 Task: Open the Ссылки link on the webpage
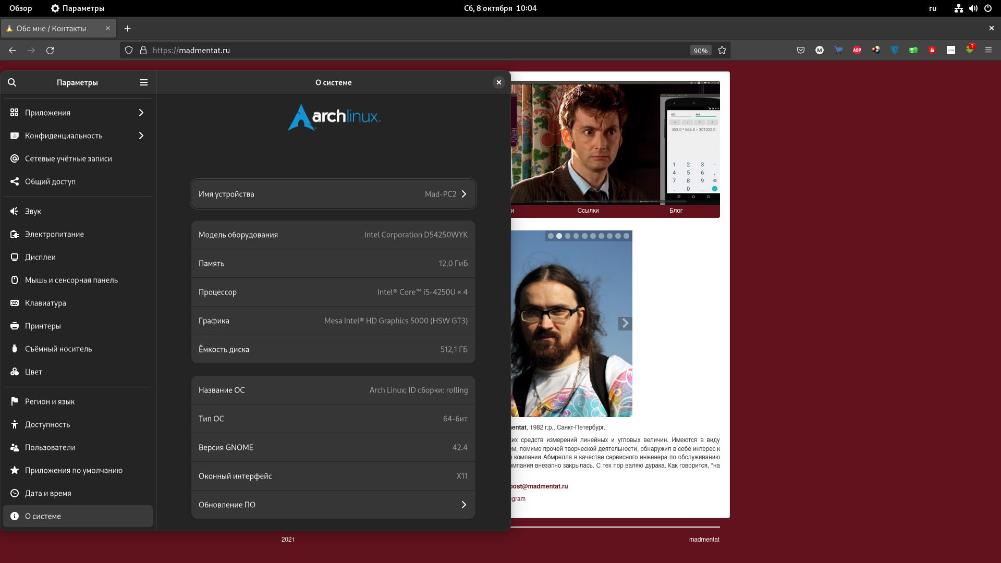pos(588,211)
